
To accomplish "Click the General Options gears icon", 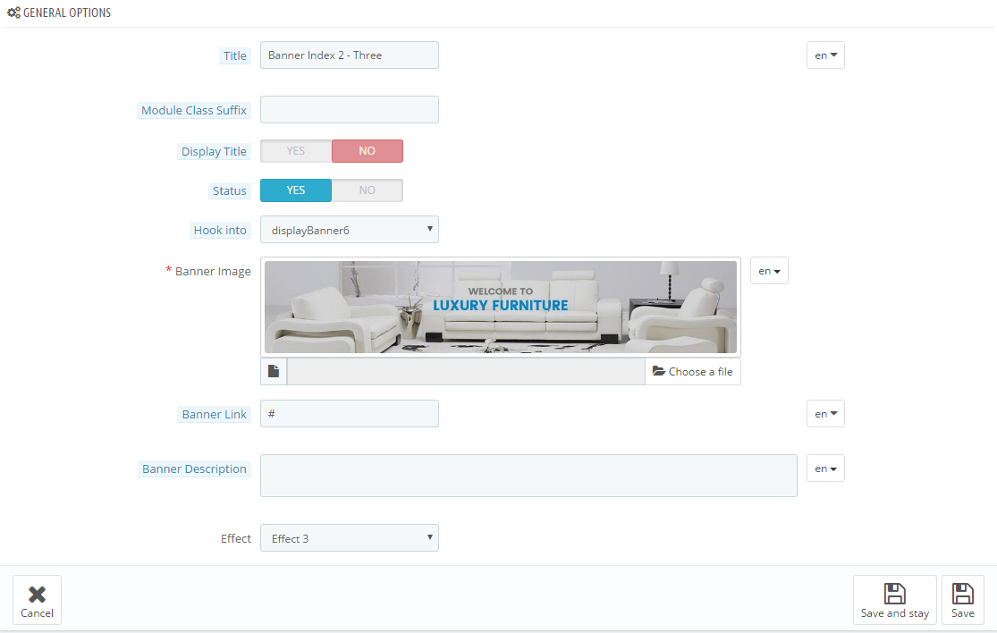I will pyautogui.click(x=13, y=13).
